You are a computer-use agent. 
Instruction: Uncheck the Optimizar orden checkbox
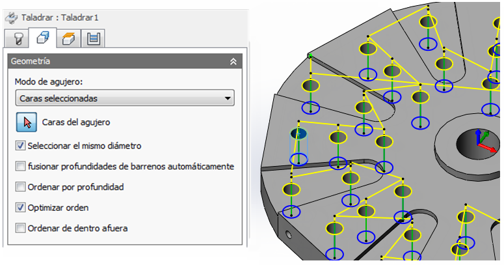[x=20, y=207]
